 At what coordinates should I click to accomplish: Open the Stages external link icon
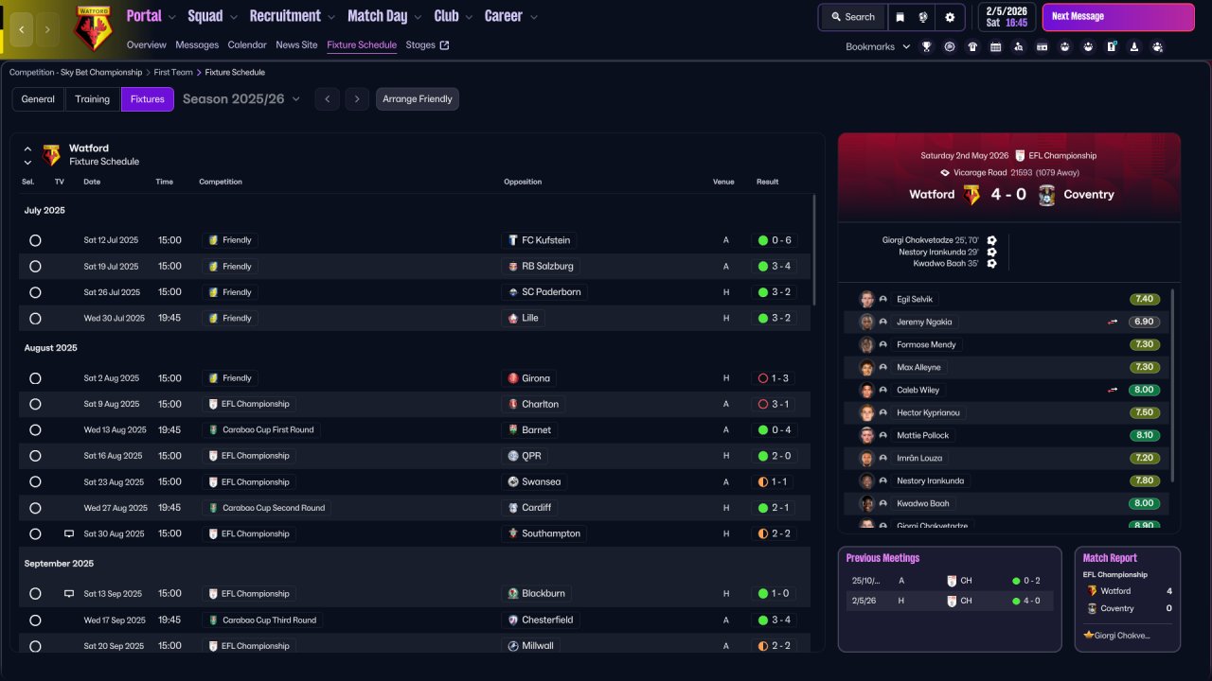445,45
